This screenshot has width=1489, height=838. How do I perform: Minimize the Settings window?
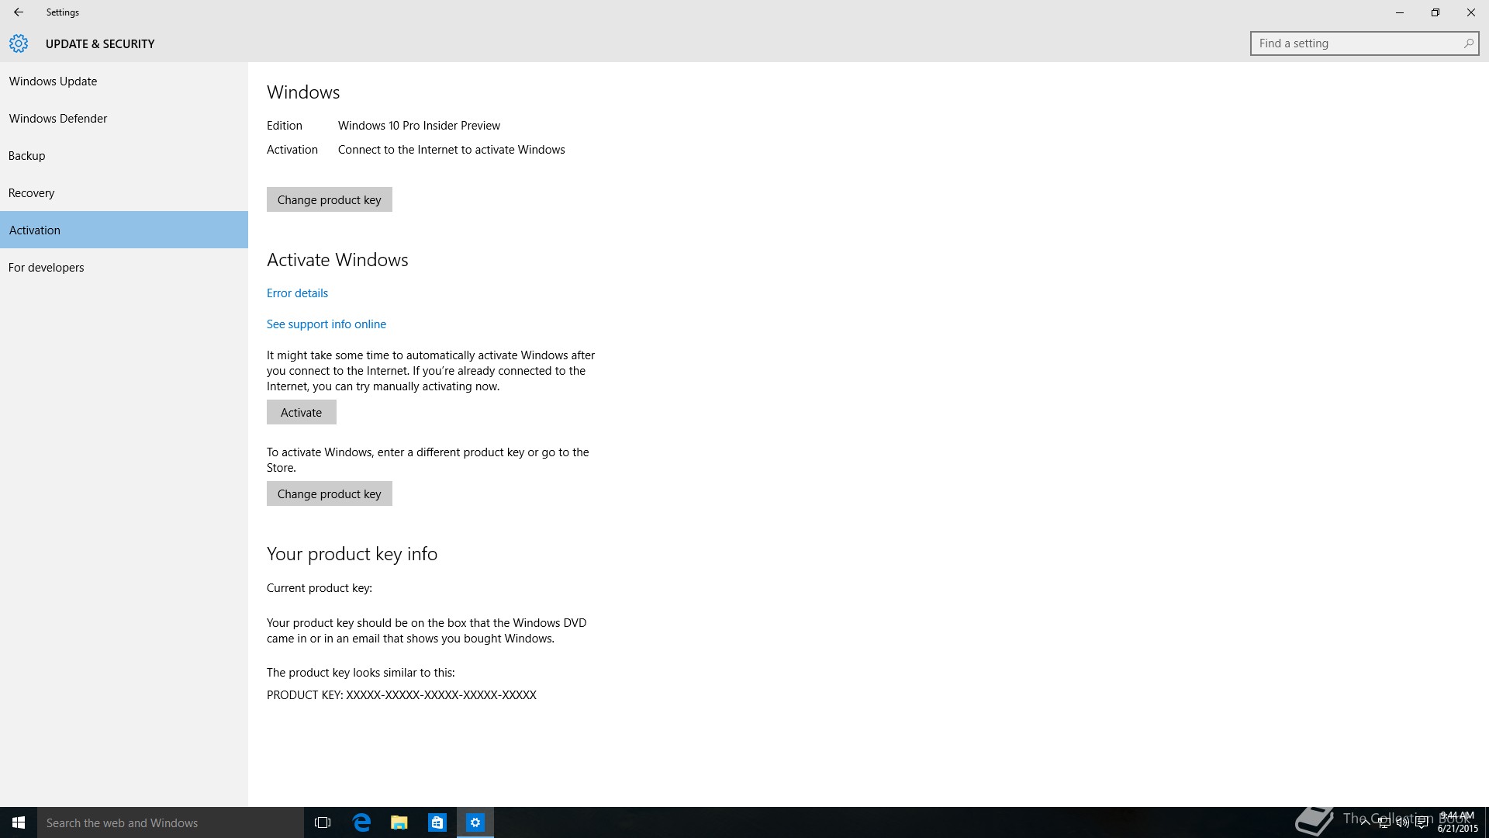[x=1400, y=12]
